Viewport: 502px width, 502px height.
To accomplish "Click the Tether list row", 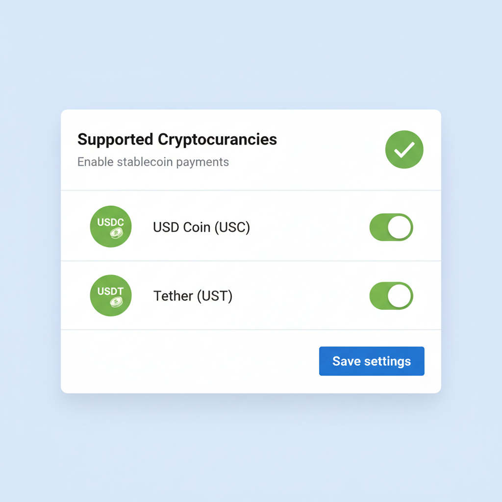I will click(251, 296).
